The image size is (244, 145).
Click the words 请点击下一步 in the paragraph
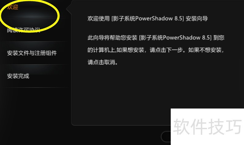pyautogui.click(x=166, y=50)
